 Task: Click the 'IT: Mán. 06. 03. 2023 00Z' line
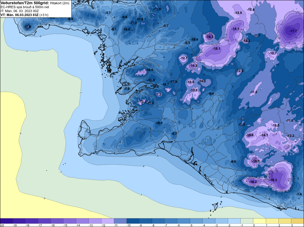tap(19, 11)
